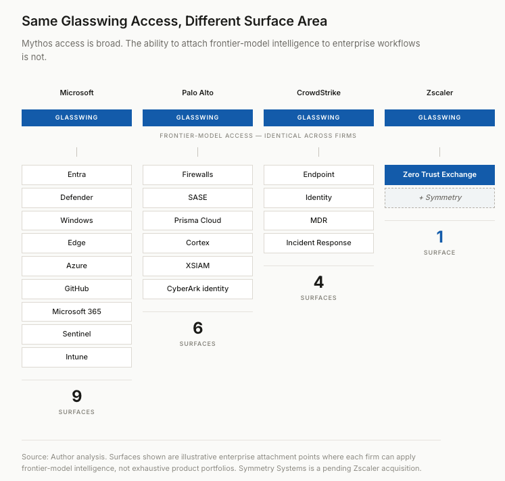
Task: Select the Defender surface box
Action: 76,197
